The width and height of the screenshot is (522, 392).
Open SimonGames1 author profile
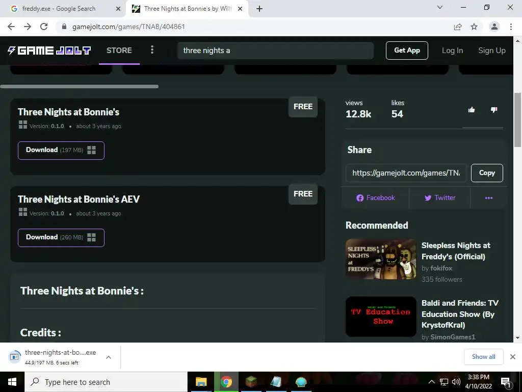[x=453, y=337]
